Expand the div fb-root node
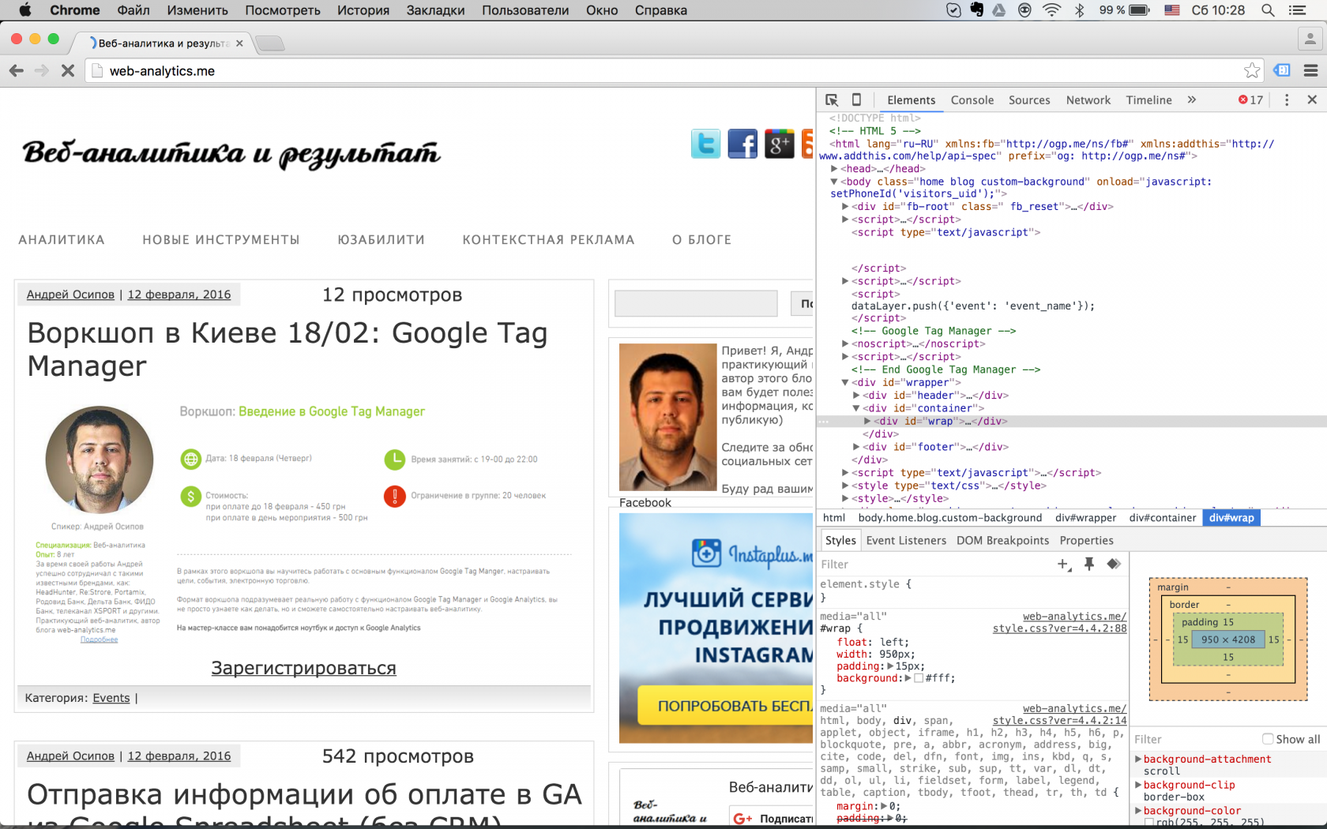Screen dimensions: 1327x829 (845, 207)
